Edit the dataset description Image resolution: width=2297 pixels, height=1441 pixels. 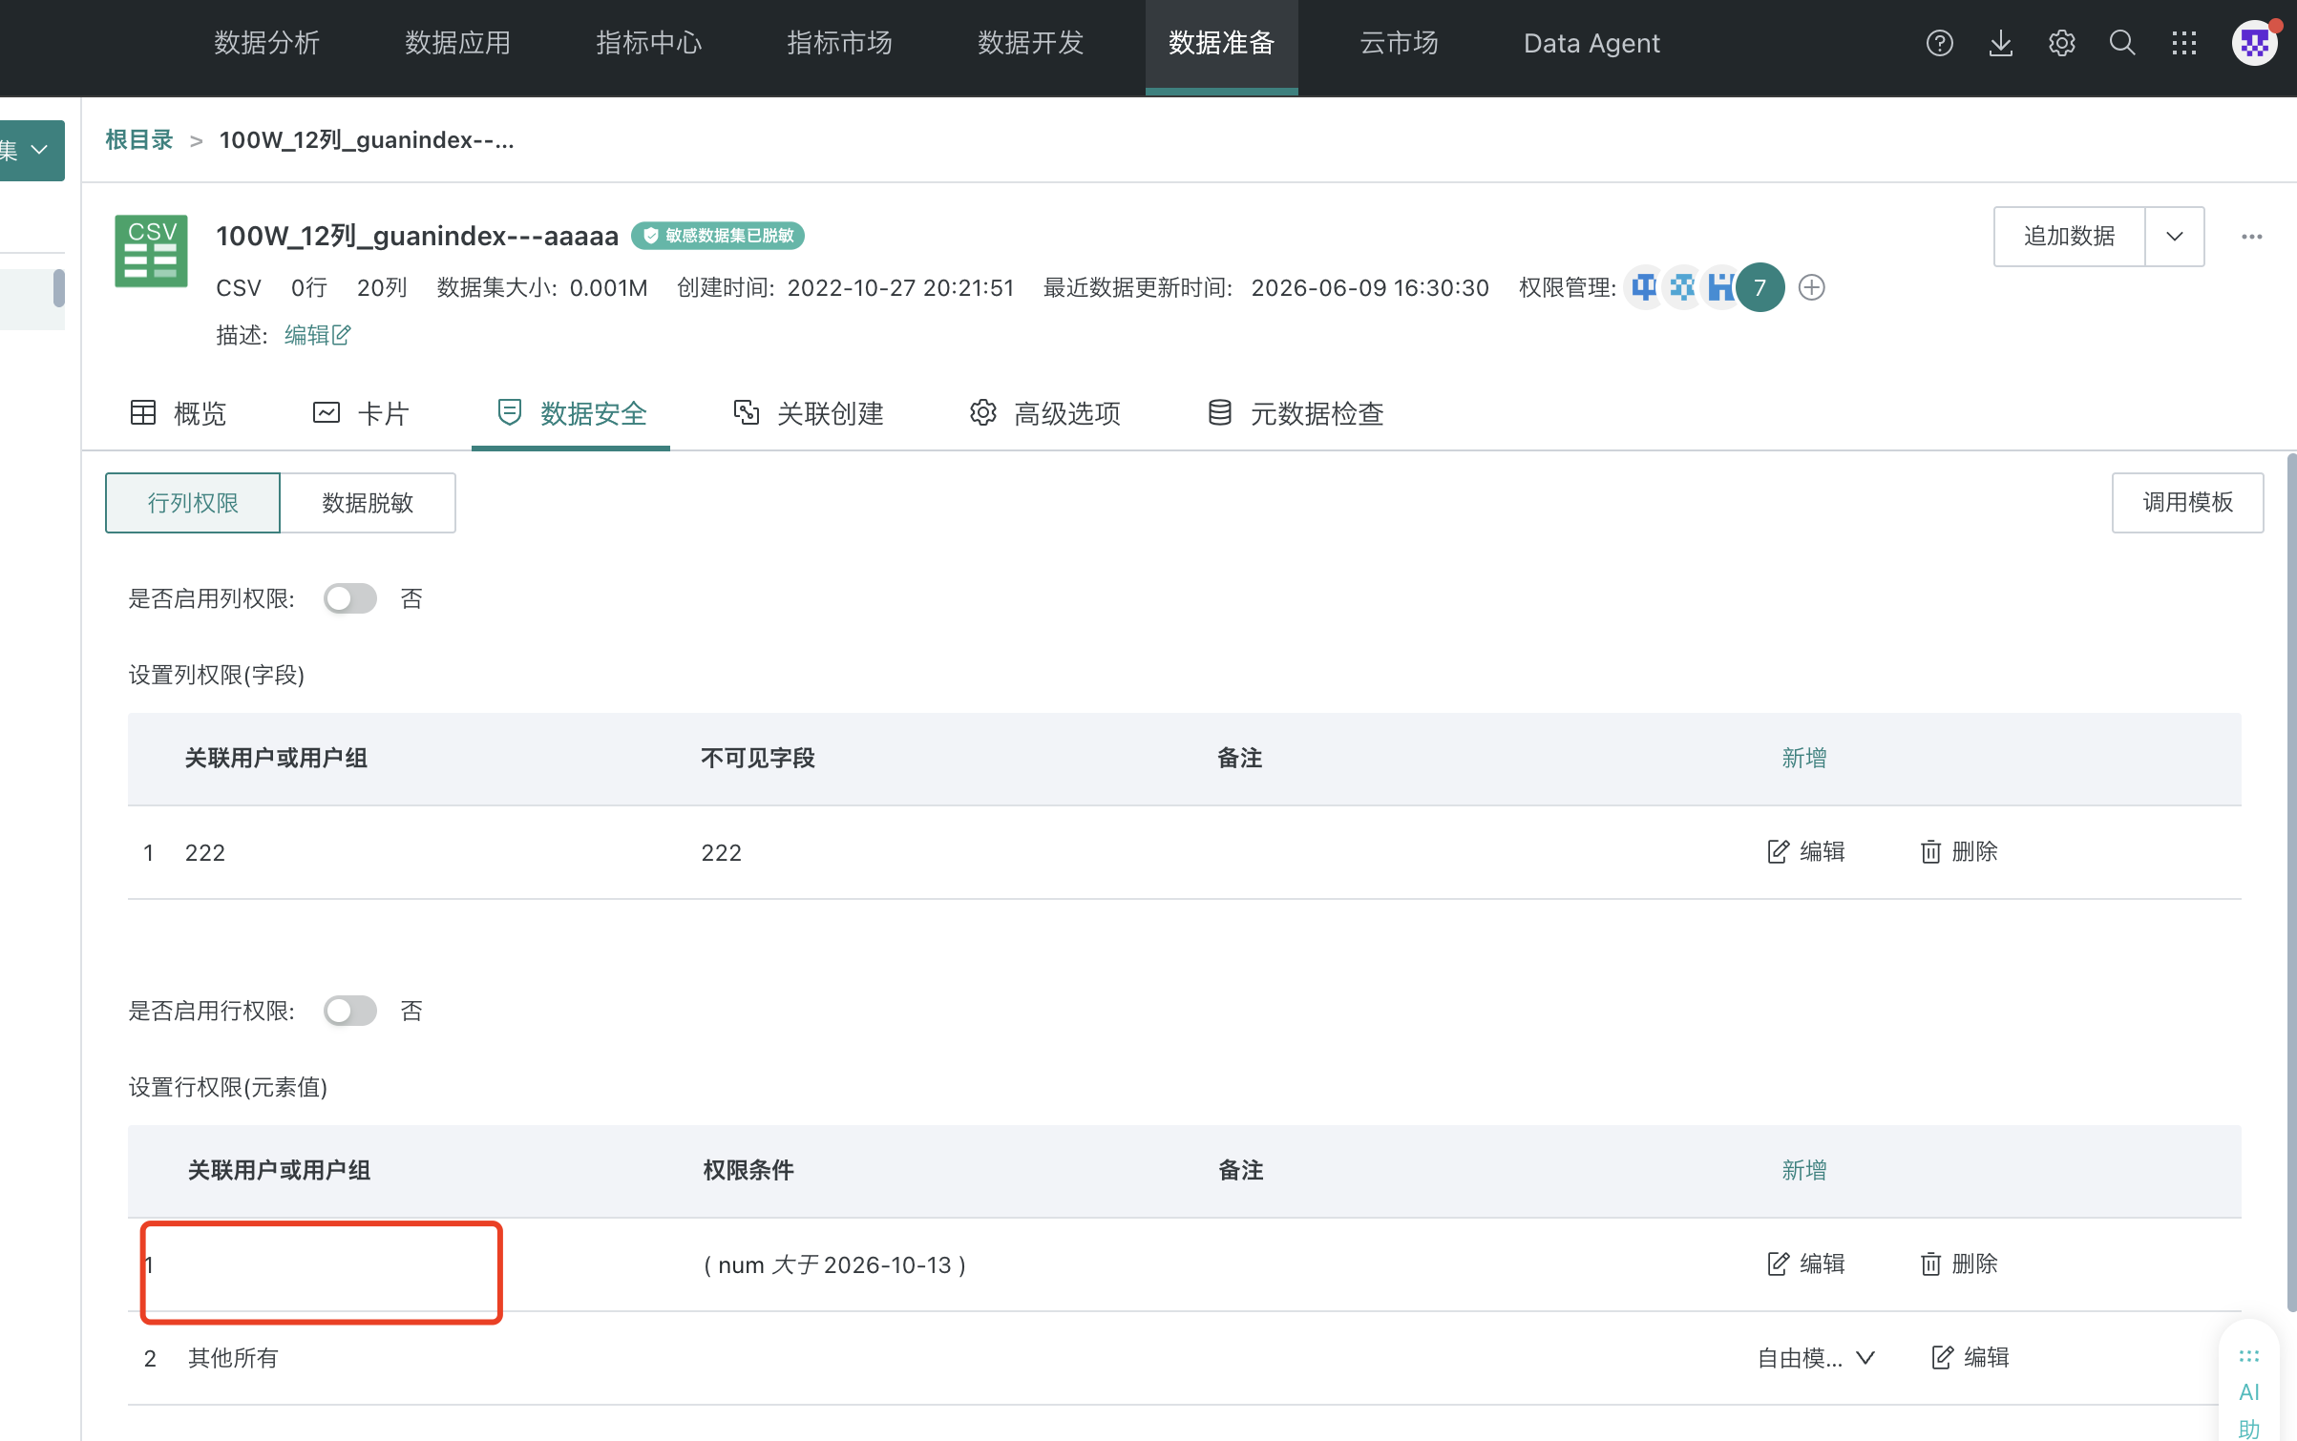(x=318, y=335)
